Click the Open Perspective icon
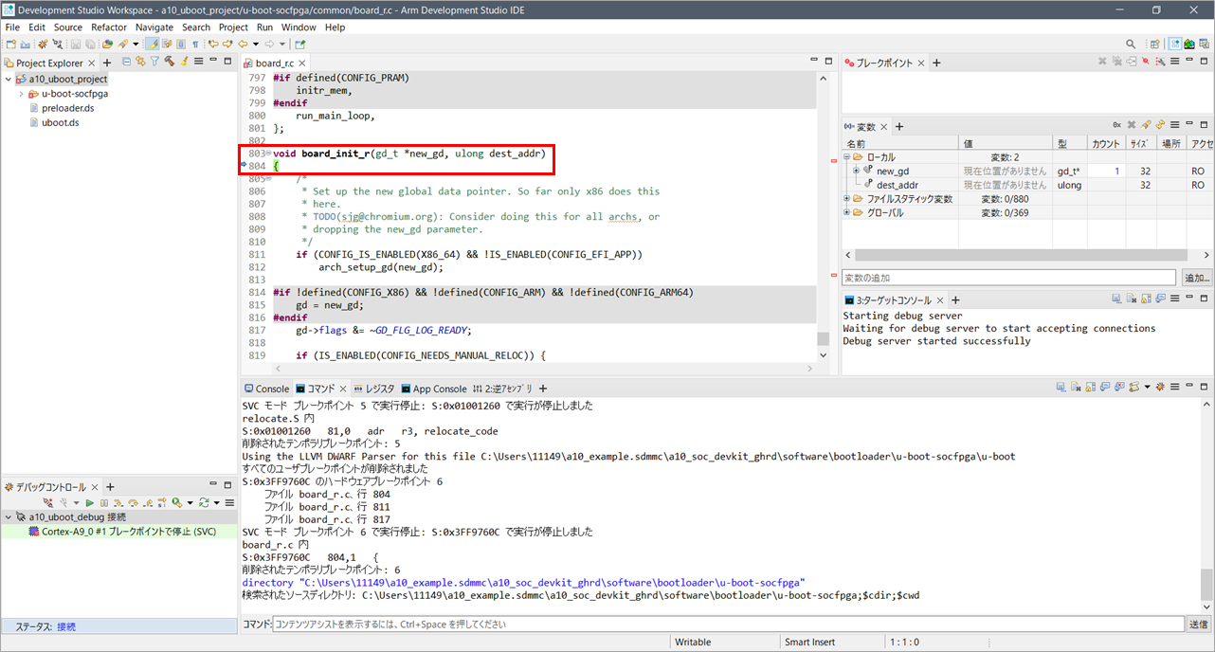1215x652 pixels. pyautogui.click(x=1155, y=45)
